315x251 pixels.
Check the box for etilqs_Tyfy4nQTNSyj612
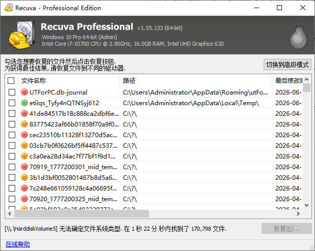tap(12, 103)
